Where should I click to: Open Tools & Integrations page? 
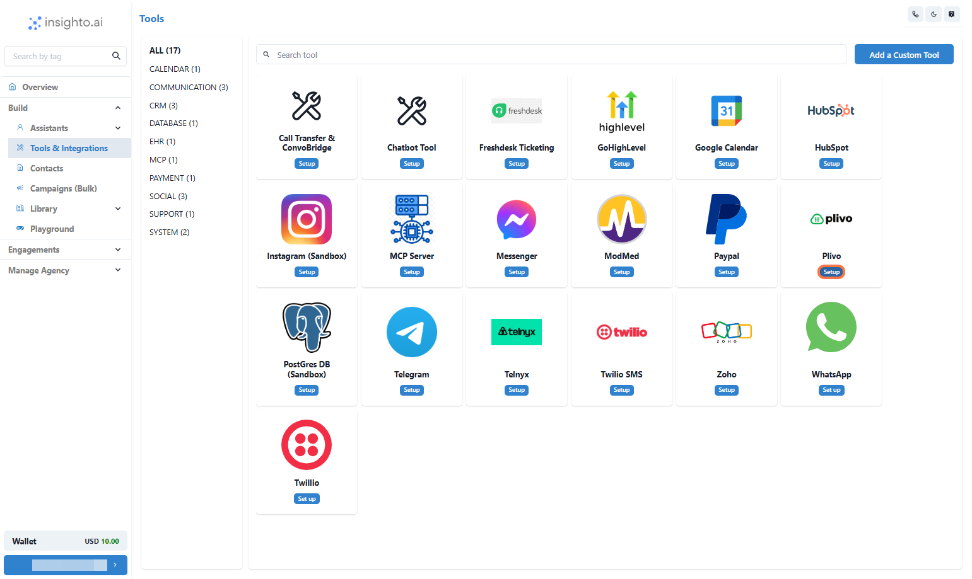(x=69, y=148)
